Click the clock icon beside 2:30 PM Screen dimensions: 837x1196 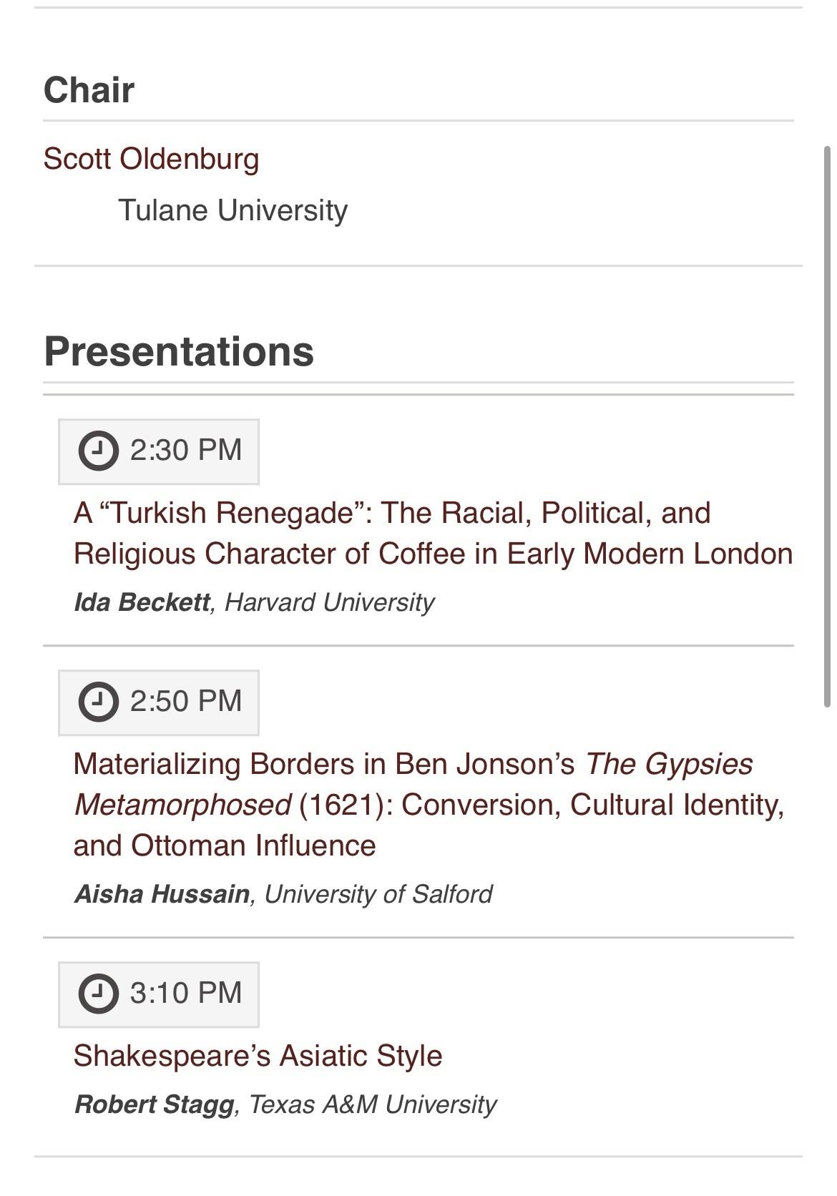coord(98,451)
